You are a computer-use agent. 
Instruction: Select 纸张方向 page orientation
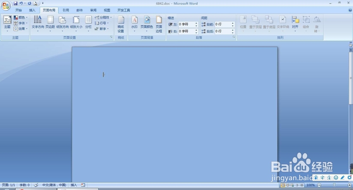click(62, 23)
